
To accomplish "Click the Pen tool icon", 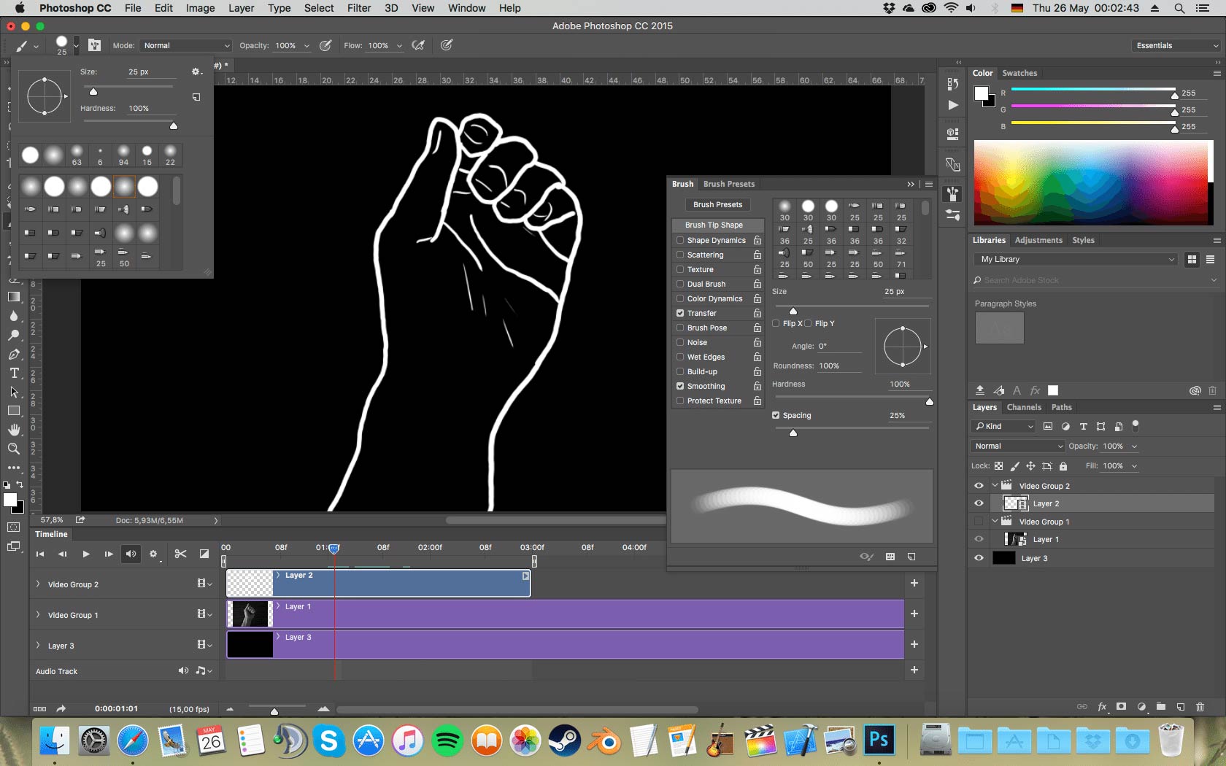I will coord(14,355).
